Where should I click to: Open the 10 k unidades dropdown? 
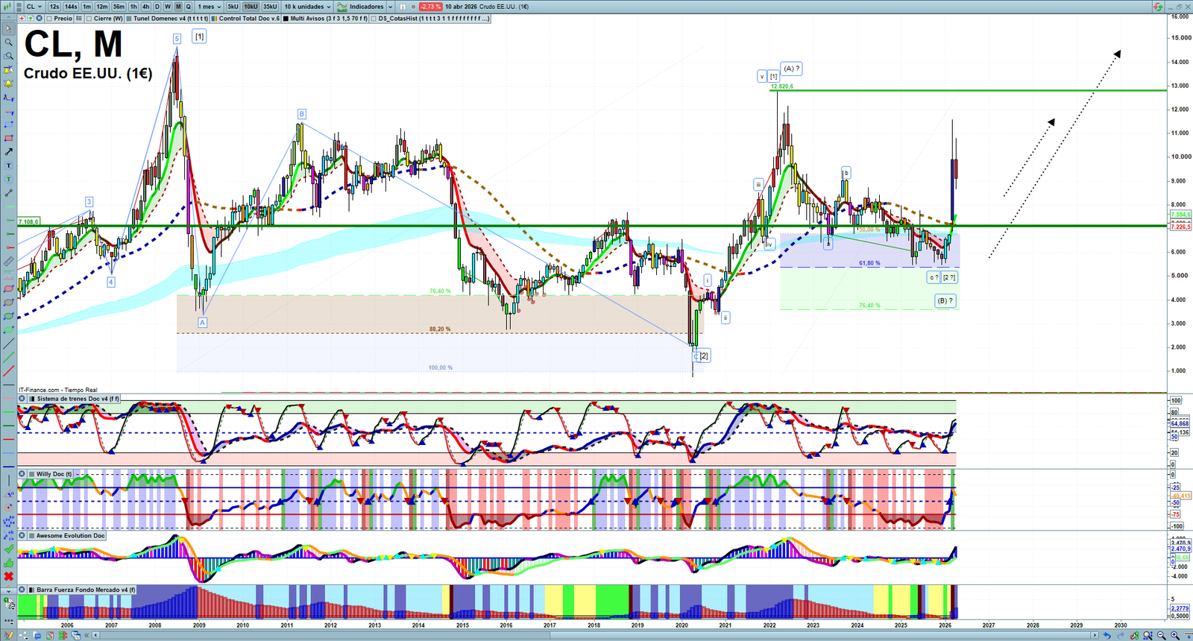pyautogui.click(x=307, y=7)
